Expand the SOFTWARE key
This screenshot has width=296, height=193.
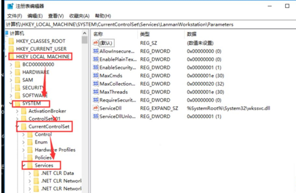pos(11,96)
